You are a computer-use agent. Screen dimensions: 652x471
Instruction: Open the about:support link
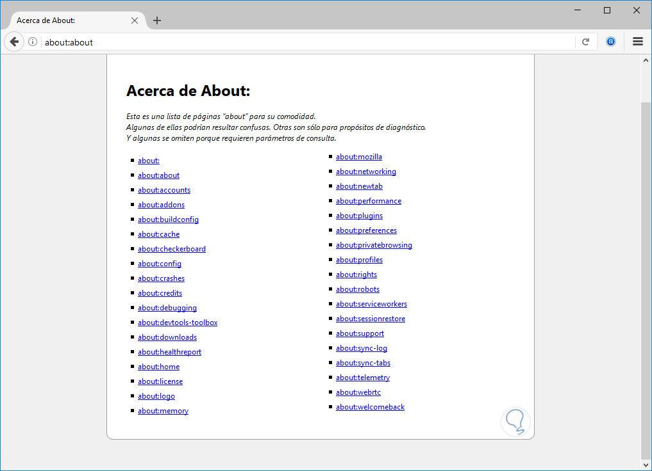360,333
